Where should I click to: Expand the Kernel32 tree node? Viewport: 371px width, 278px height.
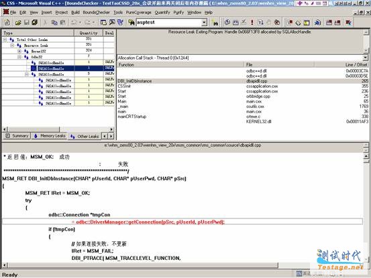click(19, 51)
